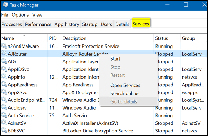Screen dimensions: 208x136
Task: Select the Auth Service name cell
Action: point(21,116)
